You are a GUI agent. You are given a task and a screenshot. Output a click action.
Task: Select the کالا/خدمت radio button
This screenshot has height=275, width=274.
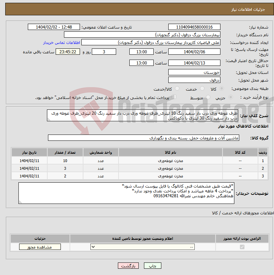[177, 89]
